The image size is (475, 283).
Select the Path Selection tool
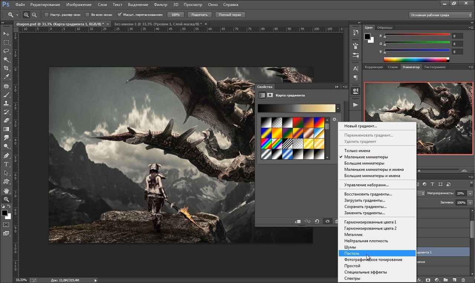[x=6, y=173]
